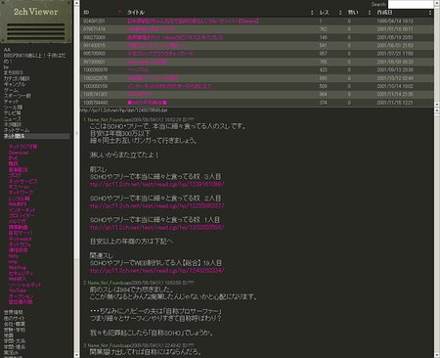Open the IPv6 board
This screenshot has width=440, height=358.
[x=13, y=158]
